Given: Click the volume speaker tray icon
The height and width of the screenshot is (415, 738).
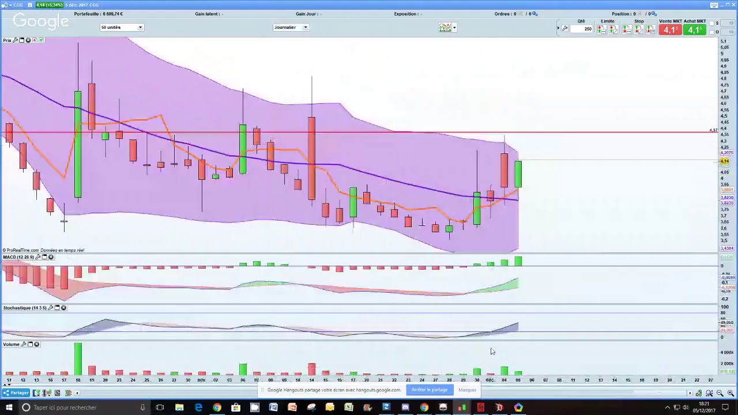Looking at the screenshot, I should coord(686,408).
